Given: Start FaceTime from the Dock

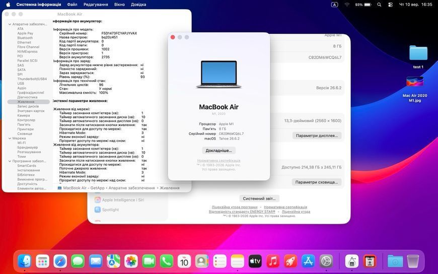Looking at the screenshot, I should point(149,262).
